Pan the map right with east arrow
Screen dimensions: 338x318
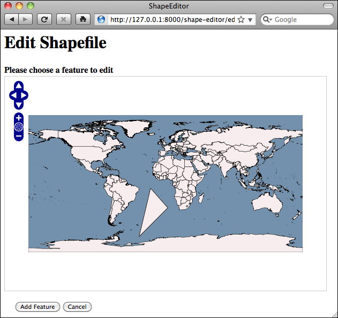point(24,95)
